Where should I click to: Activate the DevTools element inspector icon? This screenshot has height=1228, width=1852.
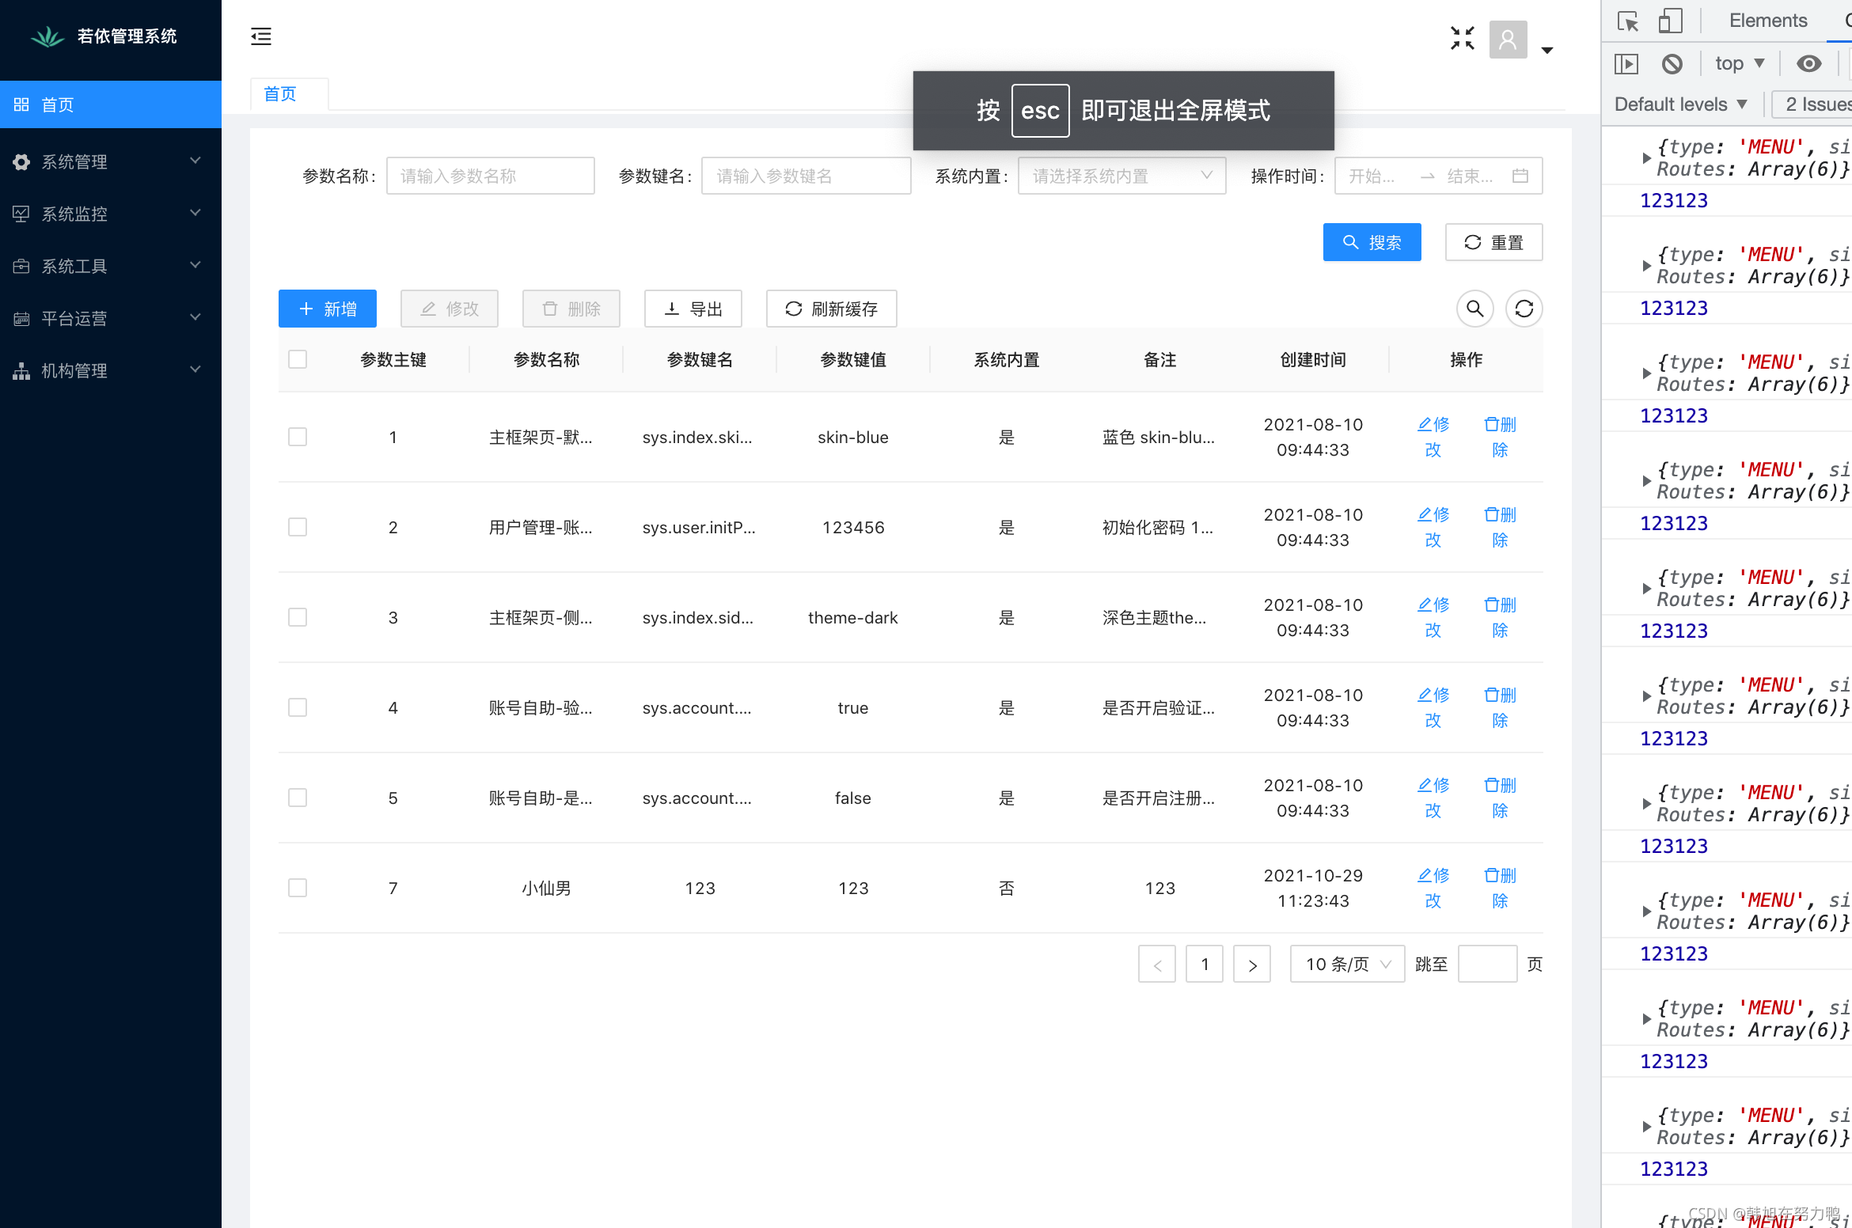point(1628,21)
